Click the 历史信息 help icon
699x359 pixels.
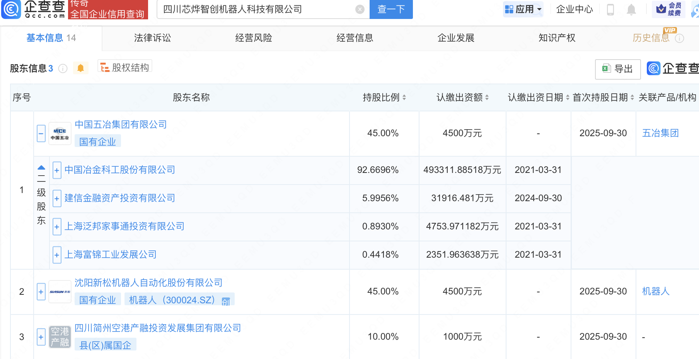[x=679, y=38]
